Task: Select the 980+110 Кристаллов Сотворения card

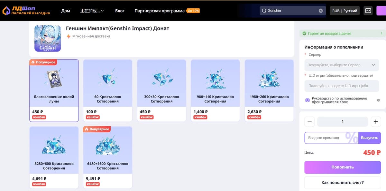Action: point(215,91)
